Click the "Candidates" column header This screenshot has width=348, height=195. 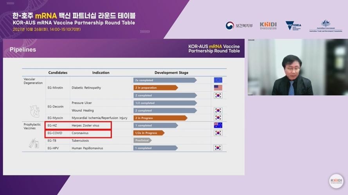[58, 72]
